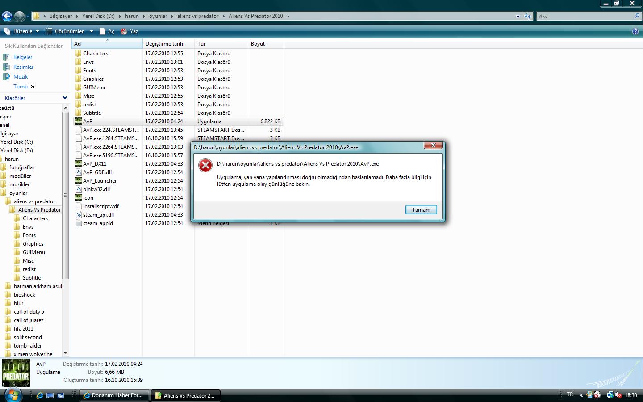The height and width of the screenshot is (402, 643).
Task: Select the steam_api.dll file icon
Action: 79,214
